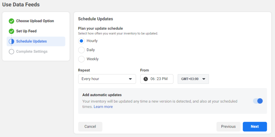Screen dimensions: 275x137
Task: Open the Choose Upload Option step
Action: (x=35, y=21)
